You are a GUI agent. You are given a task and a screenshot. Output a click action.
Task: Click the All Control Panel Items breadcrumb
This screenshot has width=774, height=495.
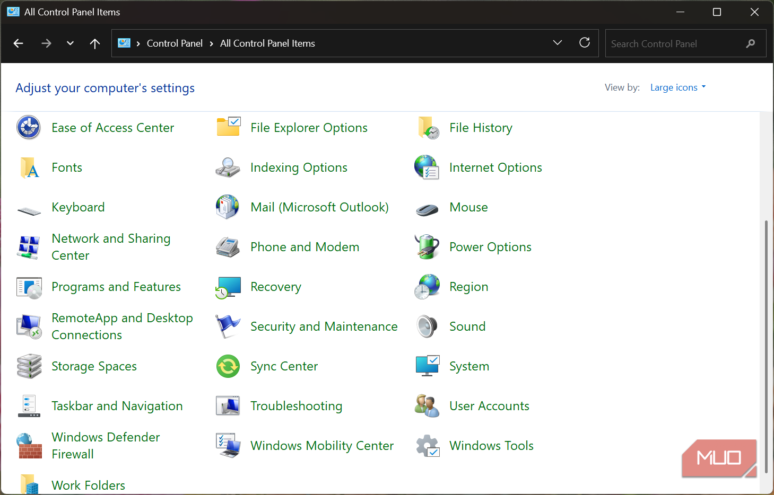click(x=267, y=43)
